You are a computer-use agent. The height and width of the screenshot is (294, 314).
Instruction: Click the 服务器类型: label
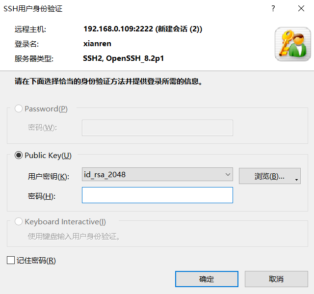tap(34, 59)
